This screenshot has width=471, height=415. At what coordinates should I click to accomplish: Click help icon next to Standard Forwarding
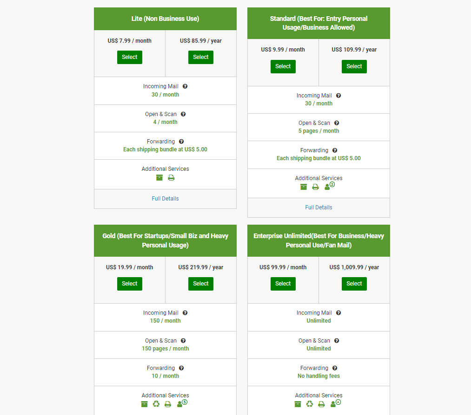pos(335,150)
